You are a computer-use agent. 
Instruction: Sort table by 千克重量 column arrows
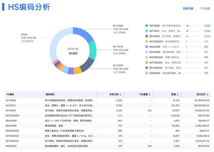pyautogui.click(x=150, y=94)
